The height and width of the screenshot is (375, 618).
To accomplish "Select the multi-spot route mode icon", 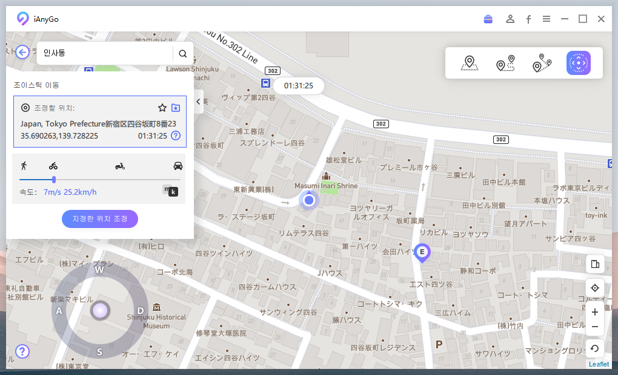I will click(x=542, y=63).
